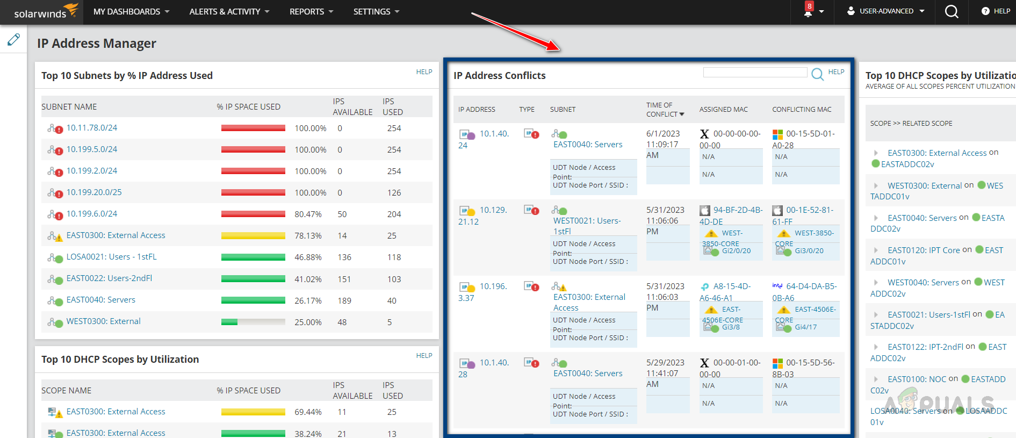Click the Windows vendor icon beside 00-15-5D-56-8B-03
Viewport: 1016px width, 438px height.
(777, 363)
